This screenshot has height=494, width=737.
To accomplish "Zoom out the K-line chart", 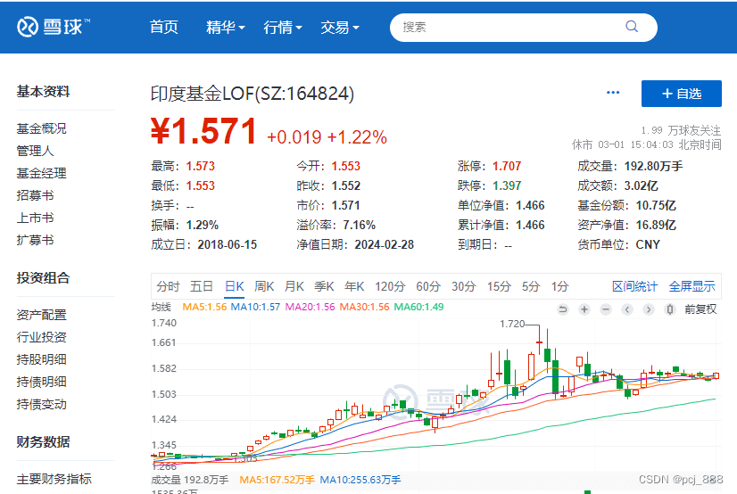I will 605,309.
